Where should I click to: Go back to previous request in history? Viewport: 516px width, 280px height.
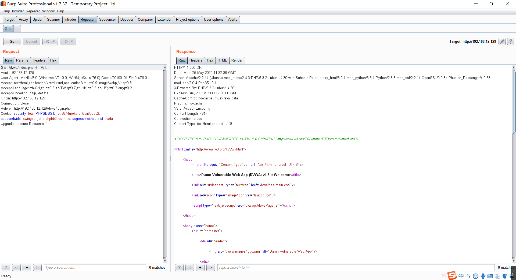click(48, 41)
